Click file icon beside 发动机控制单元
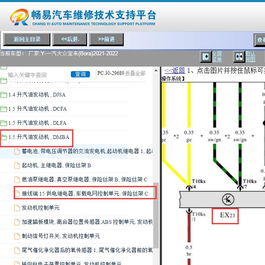 click(17, 208)
